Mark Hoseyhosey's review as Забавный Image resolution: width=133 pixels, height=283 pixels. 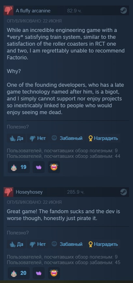click(x=67, y=244)
